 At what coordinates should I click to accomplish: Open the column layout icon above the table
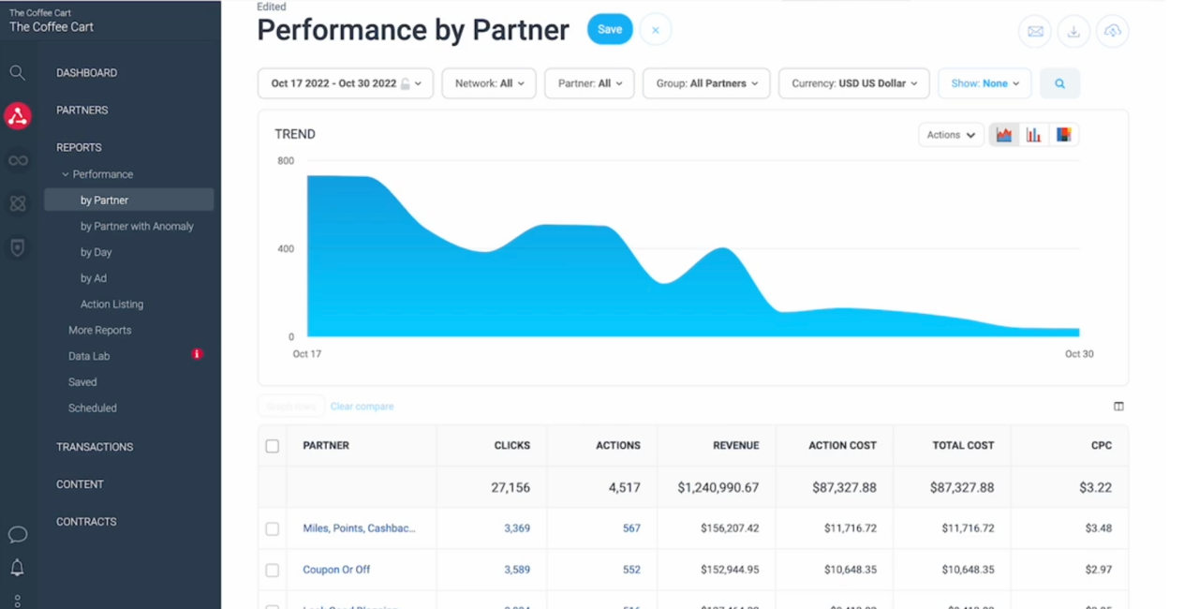pos(1118,407)
